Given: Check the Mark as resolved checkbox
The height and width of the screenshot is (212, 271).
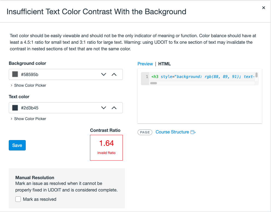Looking at the screenshot, I should pos(18,199).
